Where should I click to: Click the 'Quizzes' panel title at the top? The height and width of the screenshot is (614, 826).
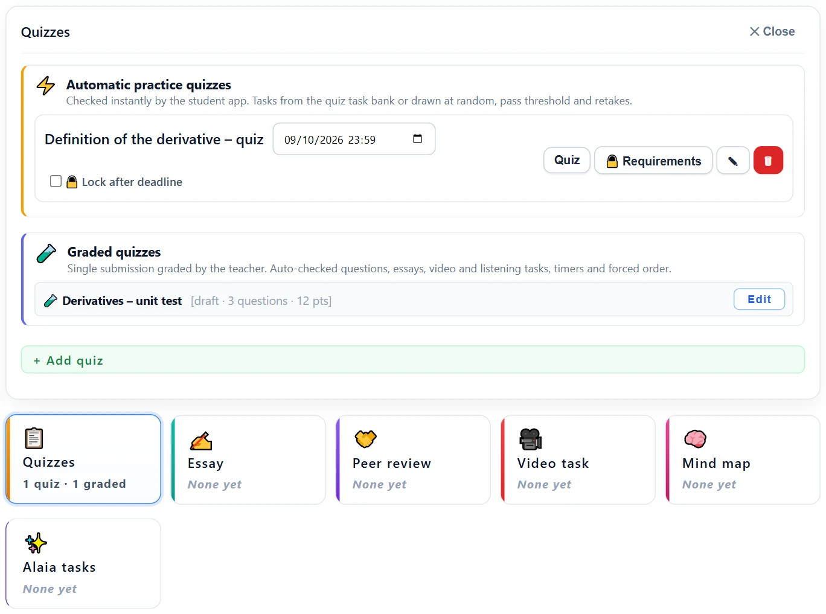(45, 32)
